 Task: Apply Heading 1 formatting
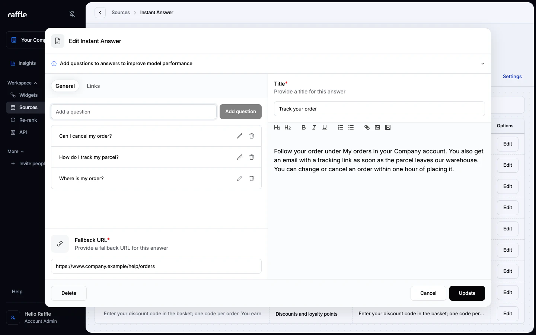point(277,127)
